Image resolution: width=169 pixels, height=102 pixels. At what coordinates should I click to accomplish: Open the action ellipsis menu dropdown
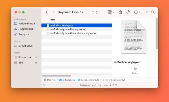[x=137, y=12]
